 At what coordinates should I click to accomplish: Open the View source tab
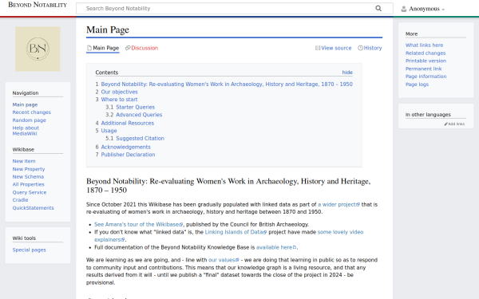click(333, 48)
